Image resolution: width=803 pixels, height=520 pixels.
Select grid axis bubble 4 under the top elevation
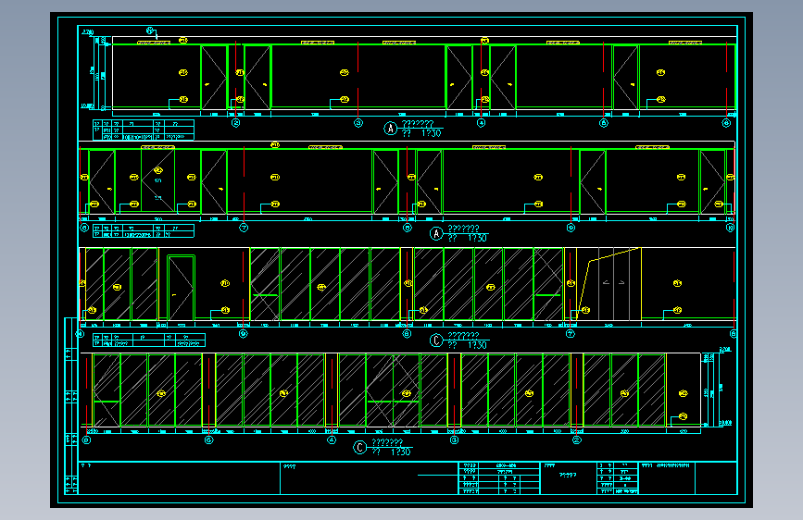[x=481, y=123]
